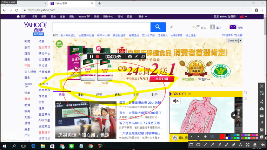Select the highlighter marker tool
This screenshot has height=150, width=267.
click(233, 145)
